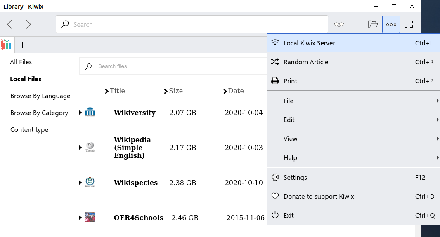Image resolution: width=440 pixels, height=237 pixels.
Task: Open Settings from the menu
Action: (353, 177)
